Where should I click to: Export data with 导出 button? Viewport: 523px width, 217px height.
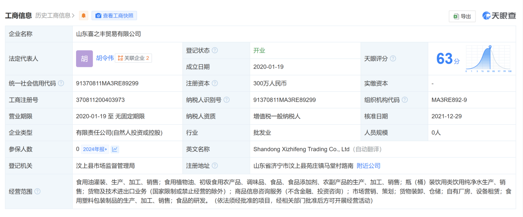462,16
